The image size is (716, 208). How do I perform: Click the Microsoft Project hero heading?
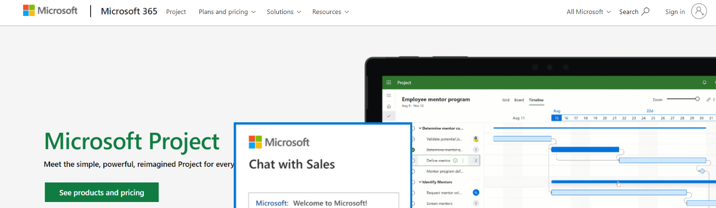coord(132,141)
